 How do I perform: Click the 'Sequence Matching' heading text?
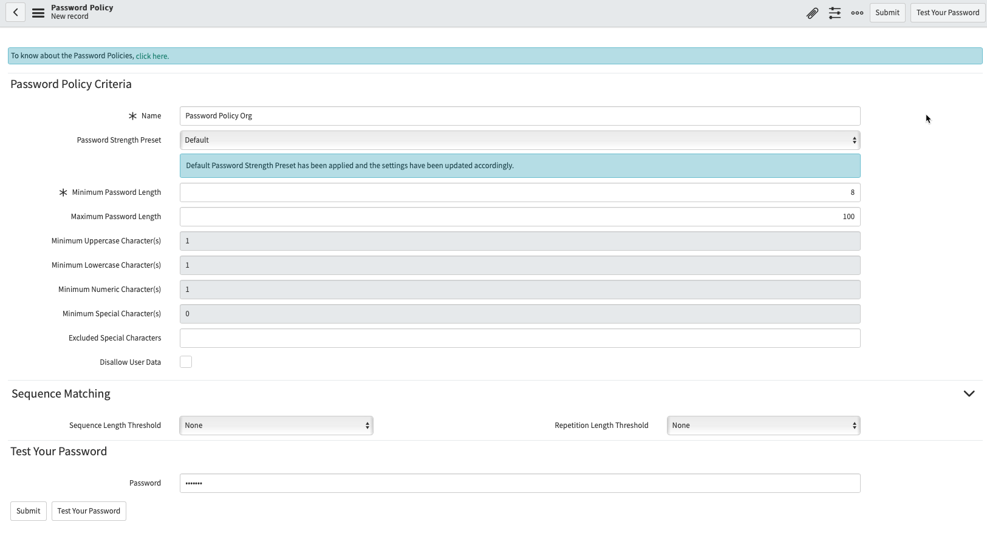[61, 394]
